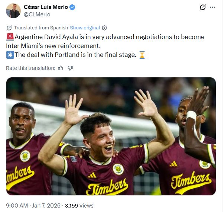Click the hourglass emoji after final stage

coord(142,55)
